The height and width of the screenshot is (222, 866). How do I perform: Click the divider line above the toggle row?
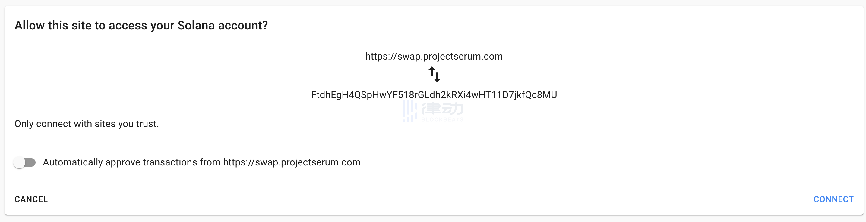(433, 141)
